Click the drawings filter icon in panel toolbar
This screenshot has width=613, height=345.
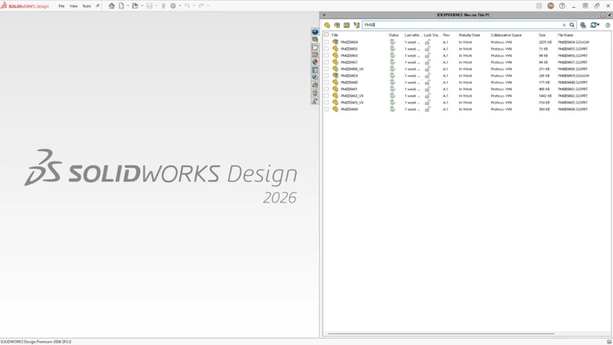[347, 25]
